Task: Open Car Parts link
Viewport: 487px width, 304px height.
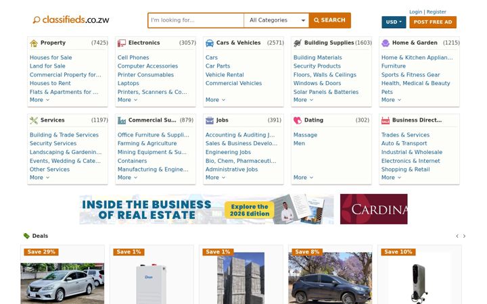Action: [218, 66]
